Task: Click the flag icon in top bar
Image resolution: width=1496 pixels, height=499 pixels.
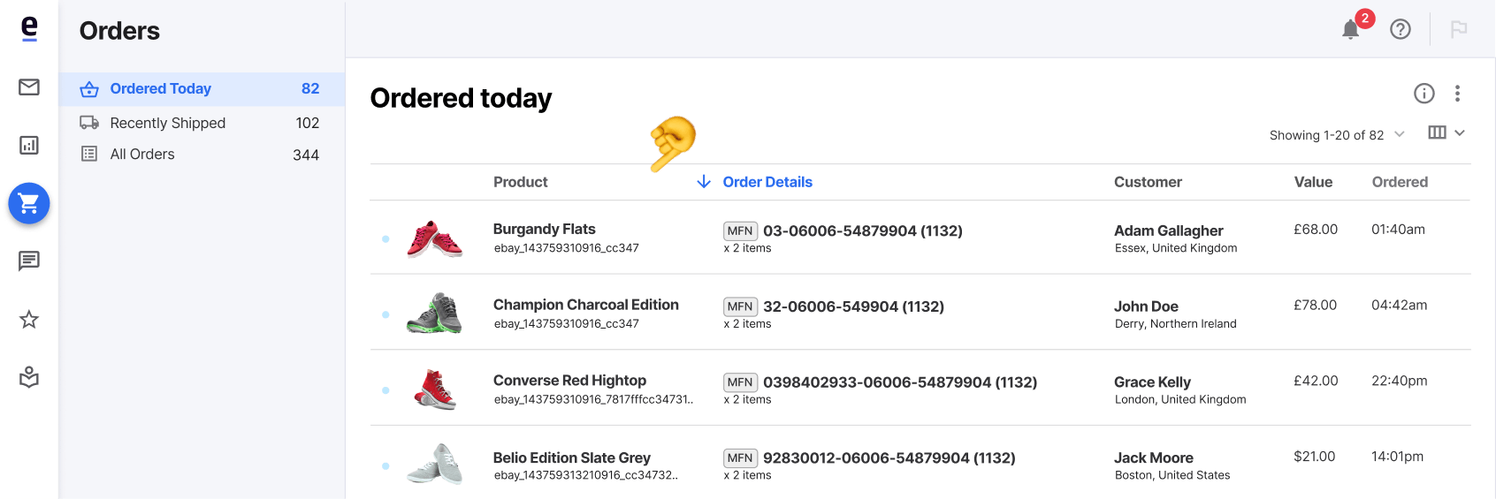Action: (1459, 29)
